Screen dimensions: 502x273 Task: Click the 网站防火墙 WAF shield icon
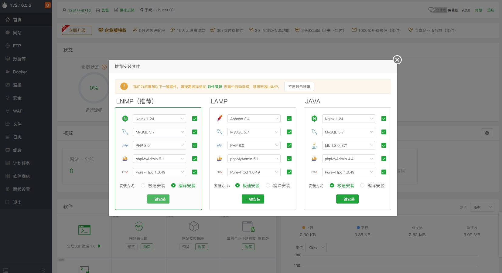139,226
